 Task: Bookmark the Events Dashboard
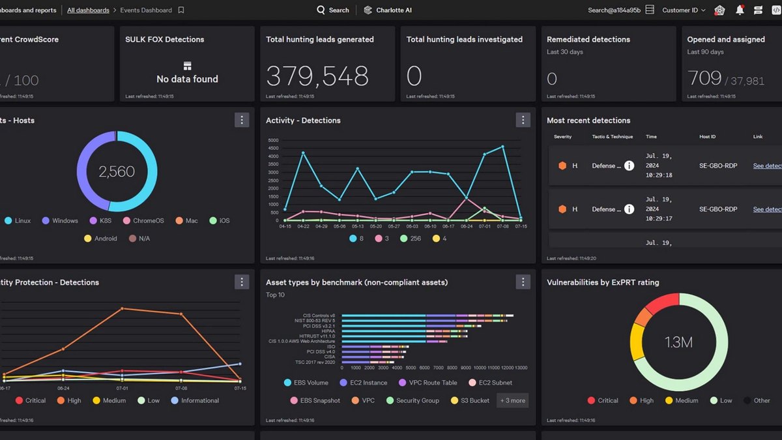coord(181,10)
